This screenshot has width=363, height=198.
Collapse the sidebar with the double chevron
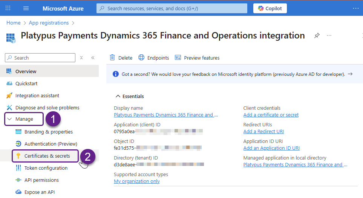click(x=93, y=58)
